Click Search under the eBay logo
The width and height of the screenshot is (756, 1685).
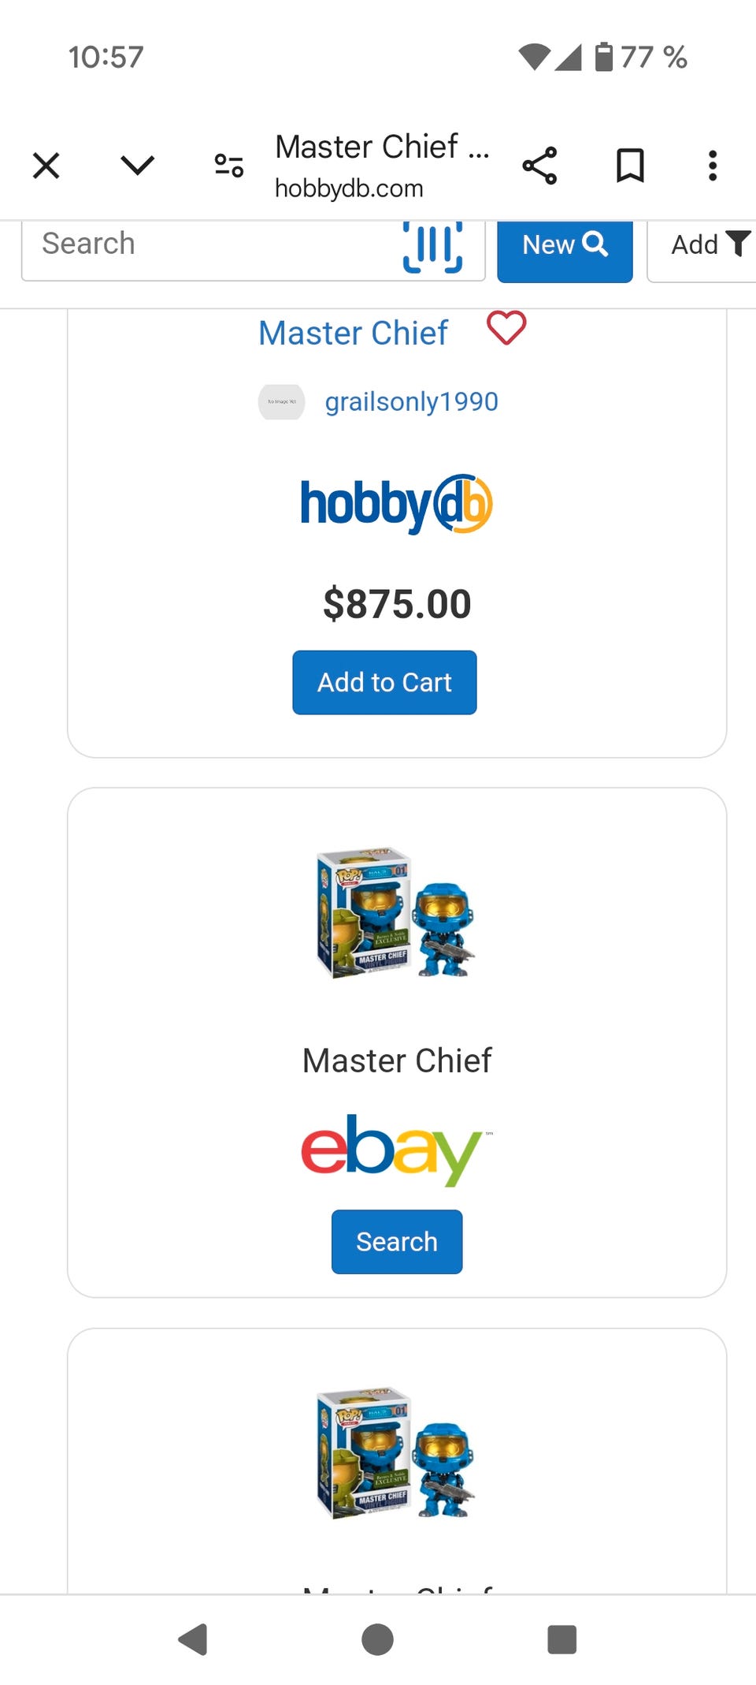(x=397, y=1241)
